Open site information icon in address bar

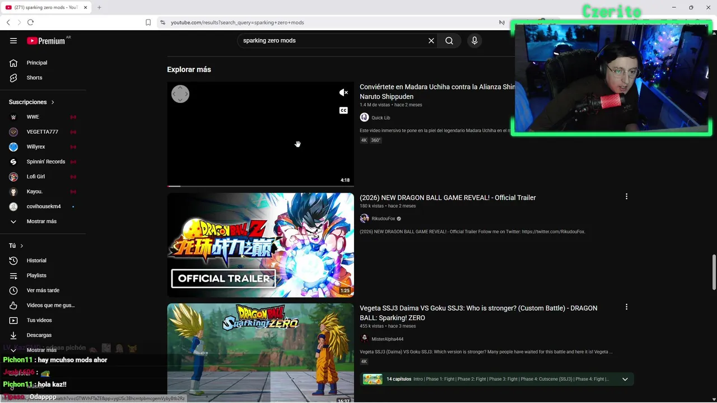click(x=162, y=22)
